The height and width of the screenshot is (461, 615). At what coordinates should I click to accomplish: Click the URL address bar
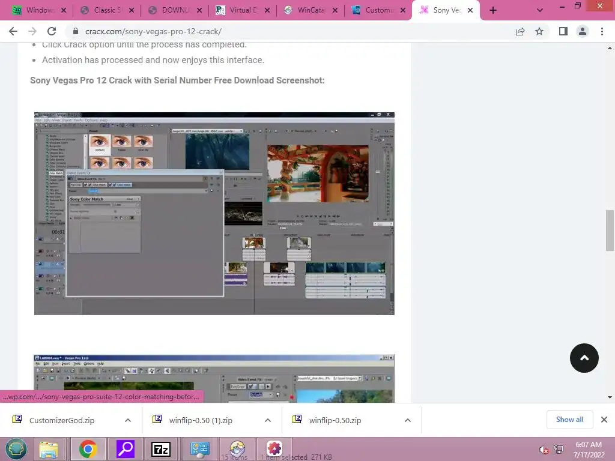290,31
